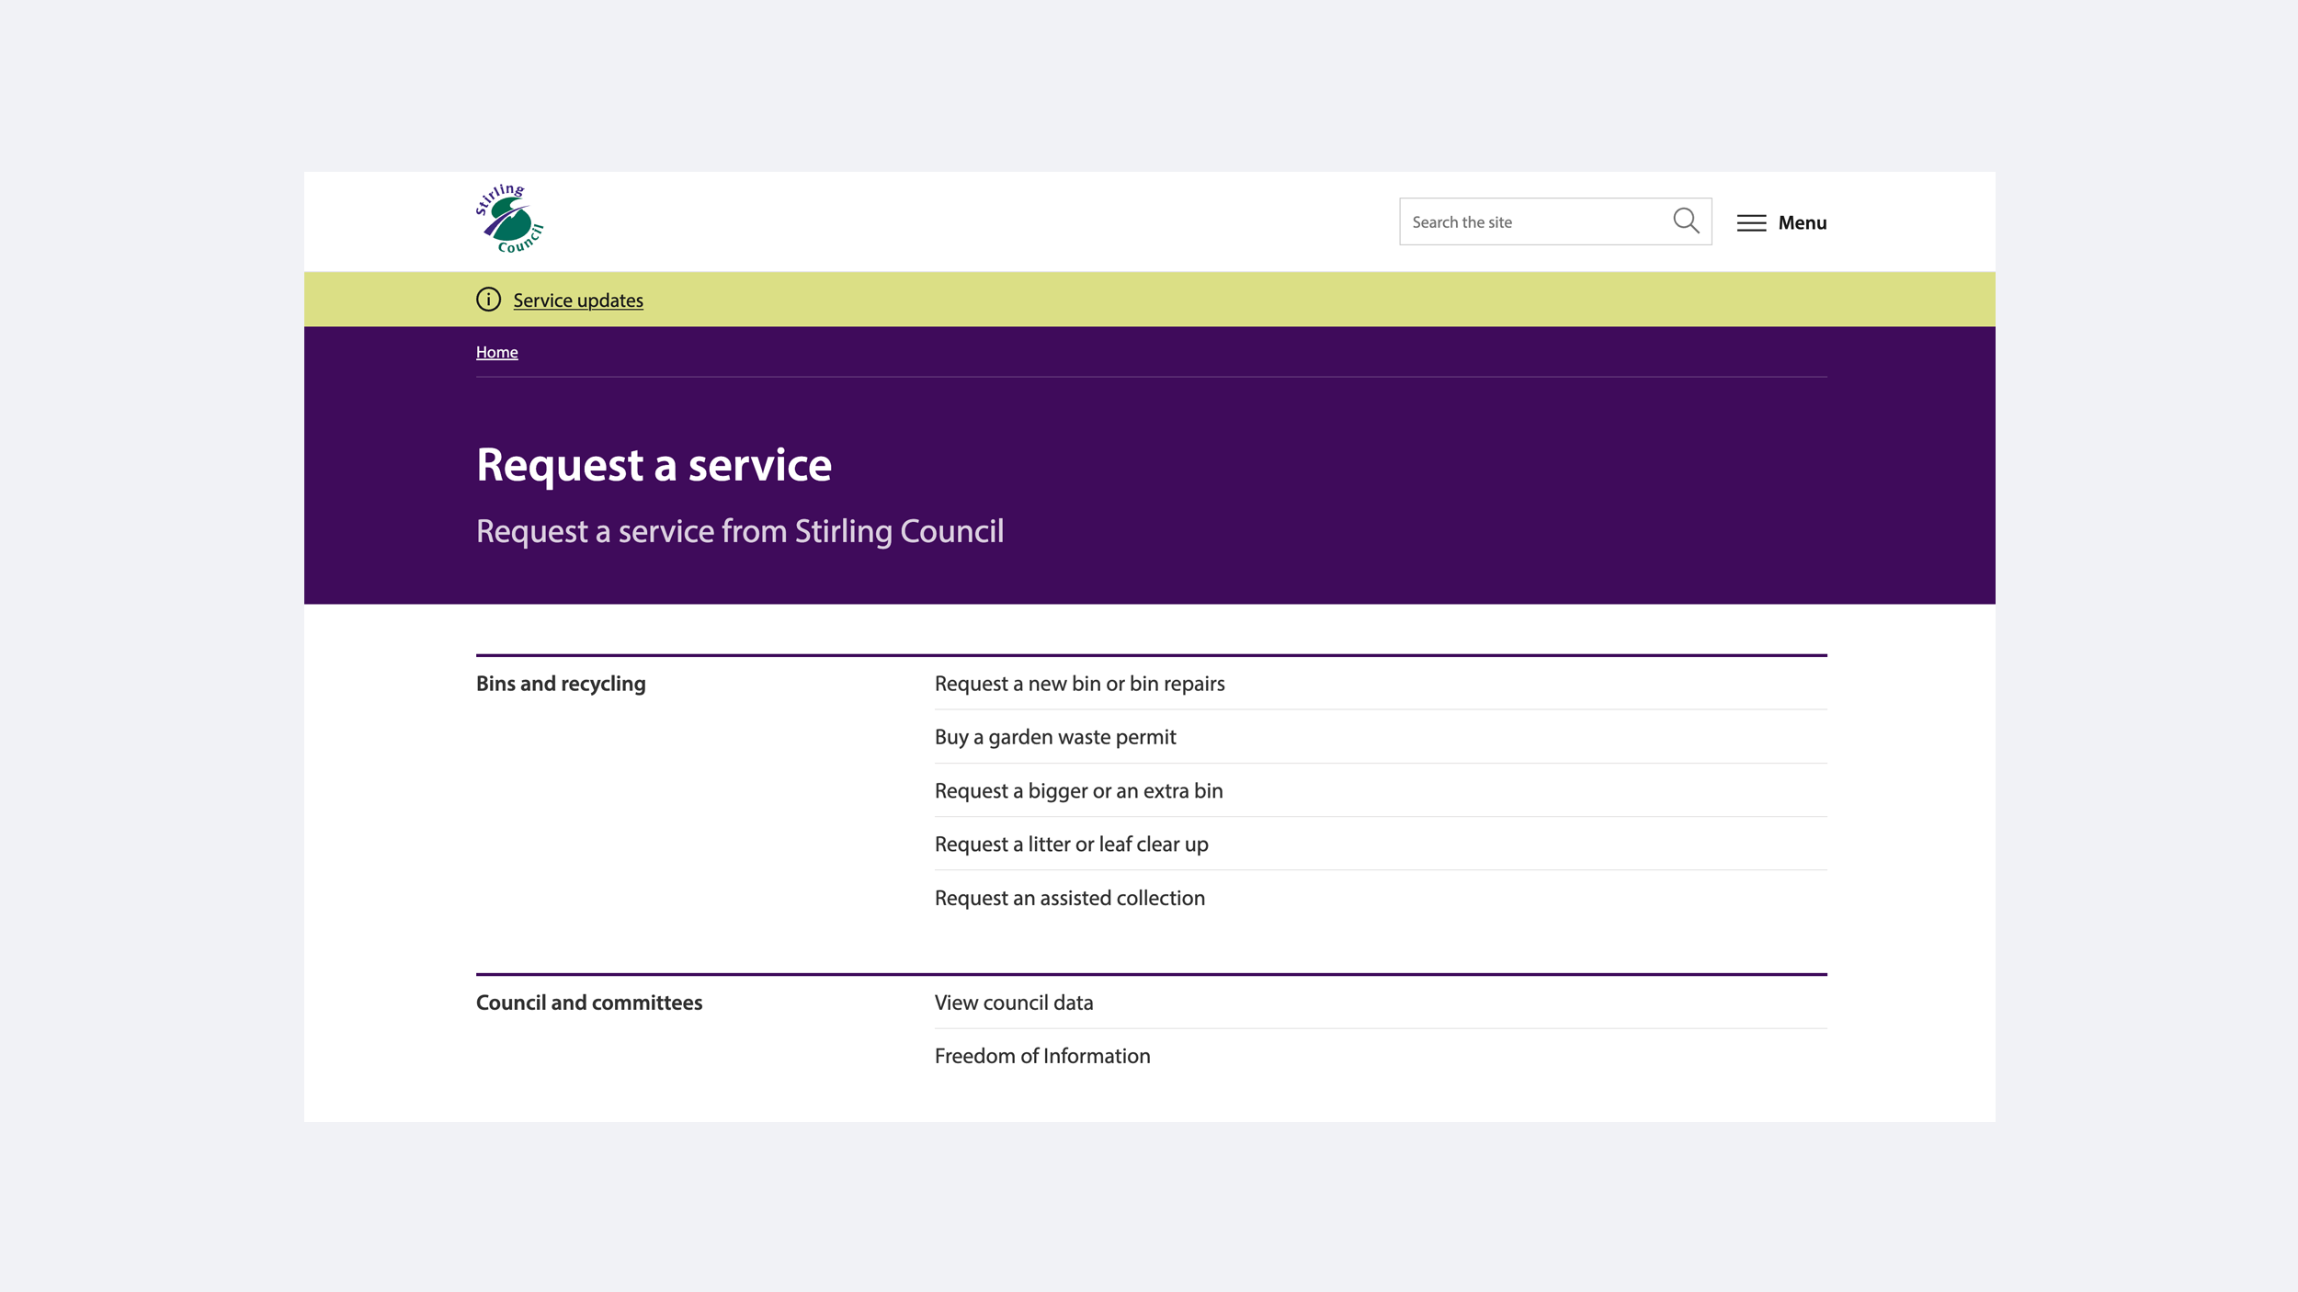Click the info icon beside Service updates
The height and width of the screenshot is (1292, 2298).
(x=487, y=299)
